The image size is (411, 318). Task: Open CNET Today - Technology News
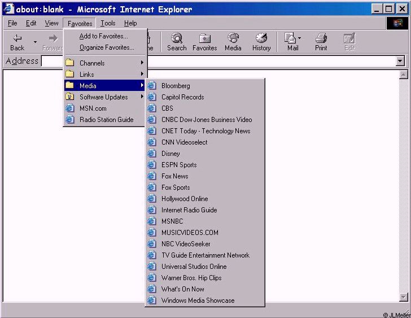pos(205,130)
